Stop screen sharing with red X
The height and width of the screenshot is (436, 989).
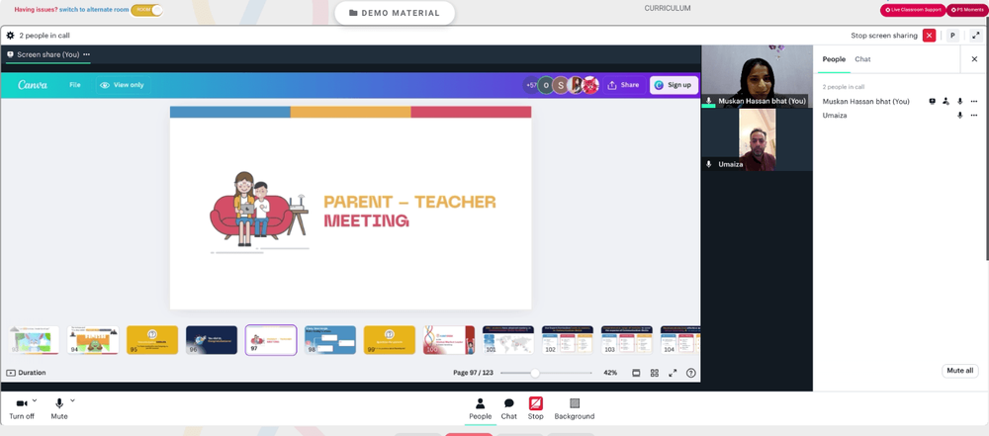(929, 36)
